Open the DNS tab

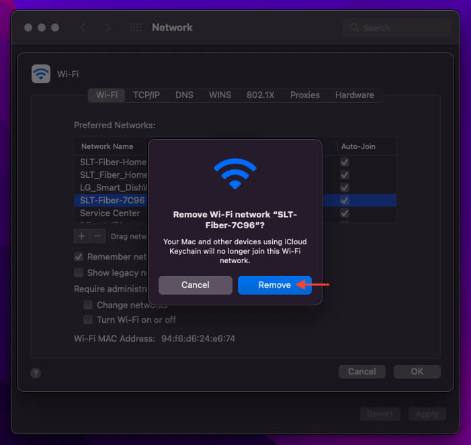(x=184, y=95)
